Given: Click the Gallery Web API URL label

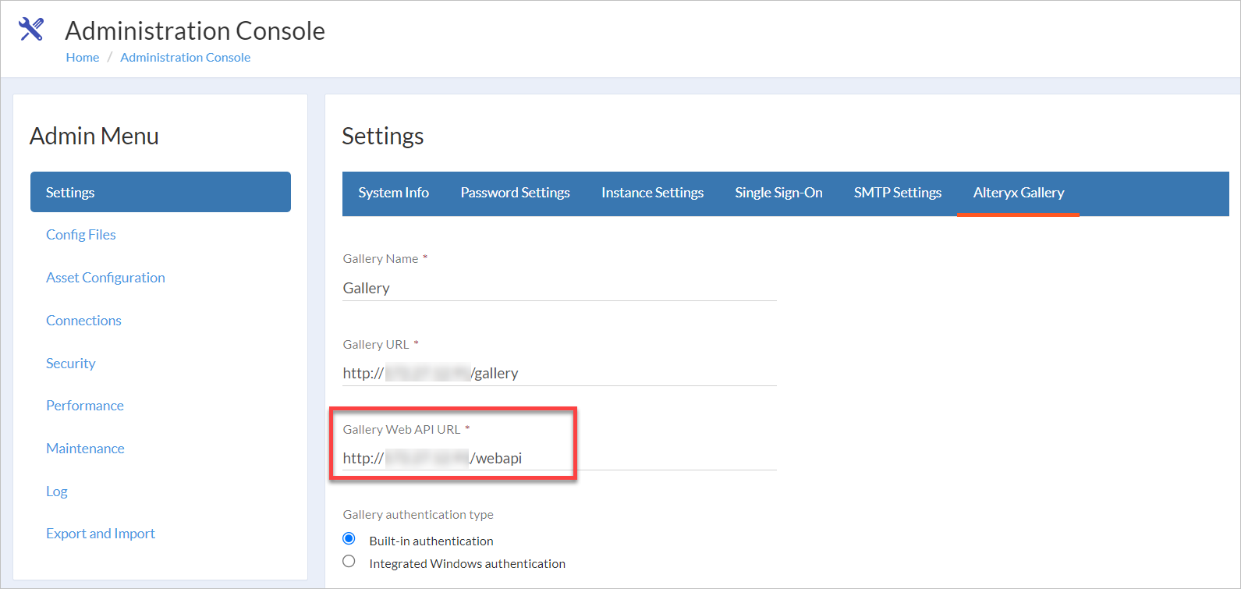Looking at the screenshot, I should [x=402, y=430].
